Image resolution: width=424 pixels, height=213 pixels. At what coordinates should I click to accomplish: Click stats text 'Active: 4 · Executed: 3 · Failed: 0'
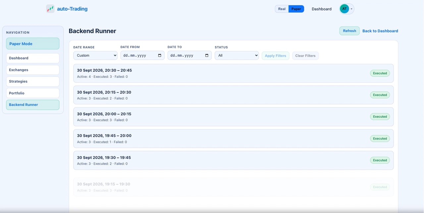pos(102,77)
